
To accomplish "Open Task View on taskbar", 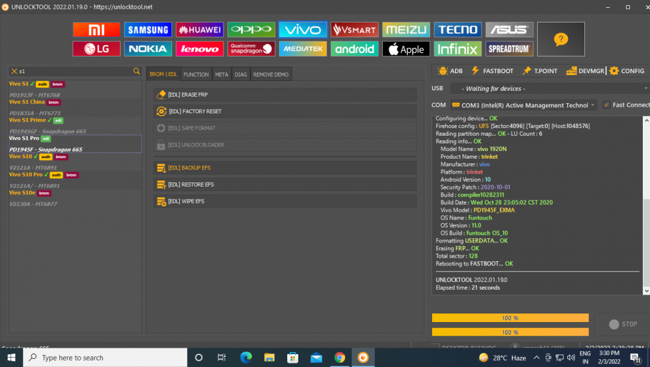I will pyautogui.click(x=222, y=358).
